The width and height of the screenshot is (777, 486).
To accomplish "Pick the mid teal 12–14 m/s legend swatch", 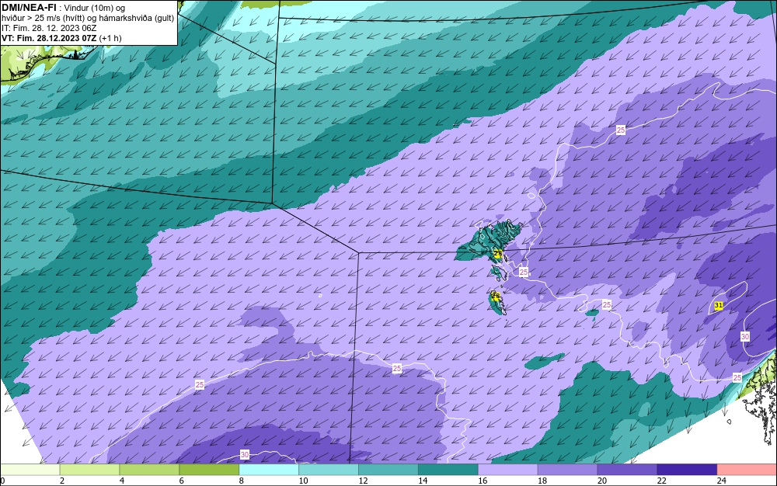I will click(x=388, y=470).
